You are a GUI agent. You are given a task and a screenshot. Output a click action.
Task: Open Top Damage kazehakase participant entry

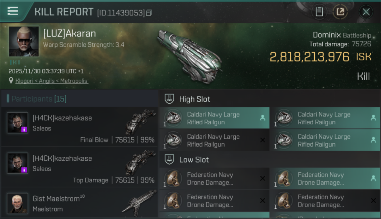(x=79, y=167)
